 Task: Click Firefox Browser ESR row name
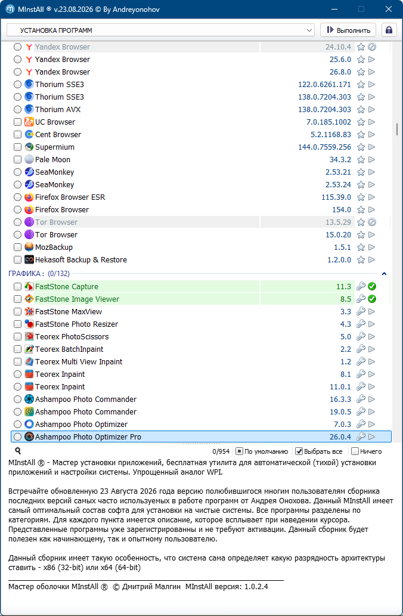click(70, 197)
